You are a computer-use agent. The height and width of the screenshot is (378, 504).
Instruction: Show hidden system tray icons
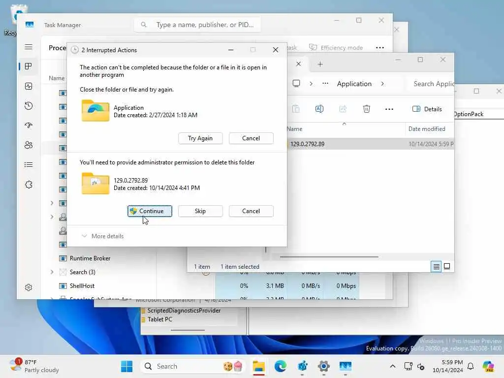click(x=393, y=366)
